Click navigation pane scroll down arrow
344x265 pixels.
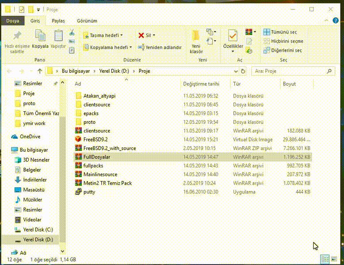pyautogui.click(x=62, y=251)
